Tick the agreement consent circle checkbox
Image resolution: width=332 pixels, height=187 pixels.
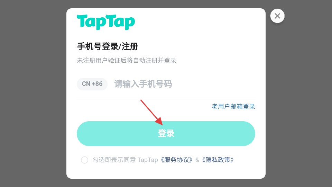84,160
